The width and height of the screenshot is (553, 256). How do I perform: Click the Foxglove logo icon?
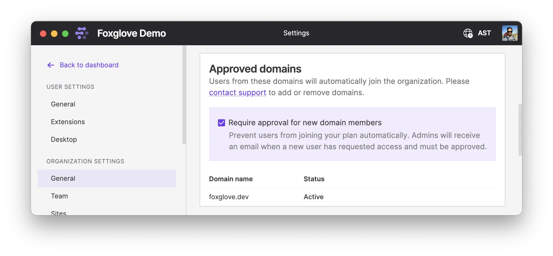[82, 33]
